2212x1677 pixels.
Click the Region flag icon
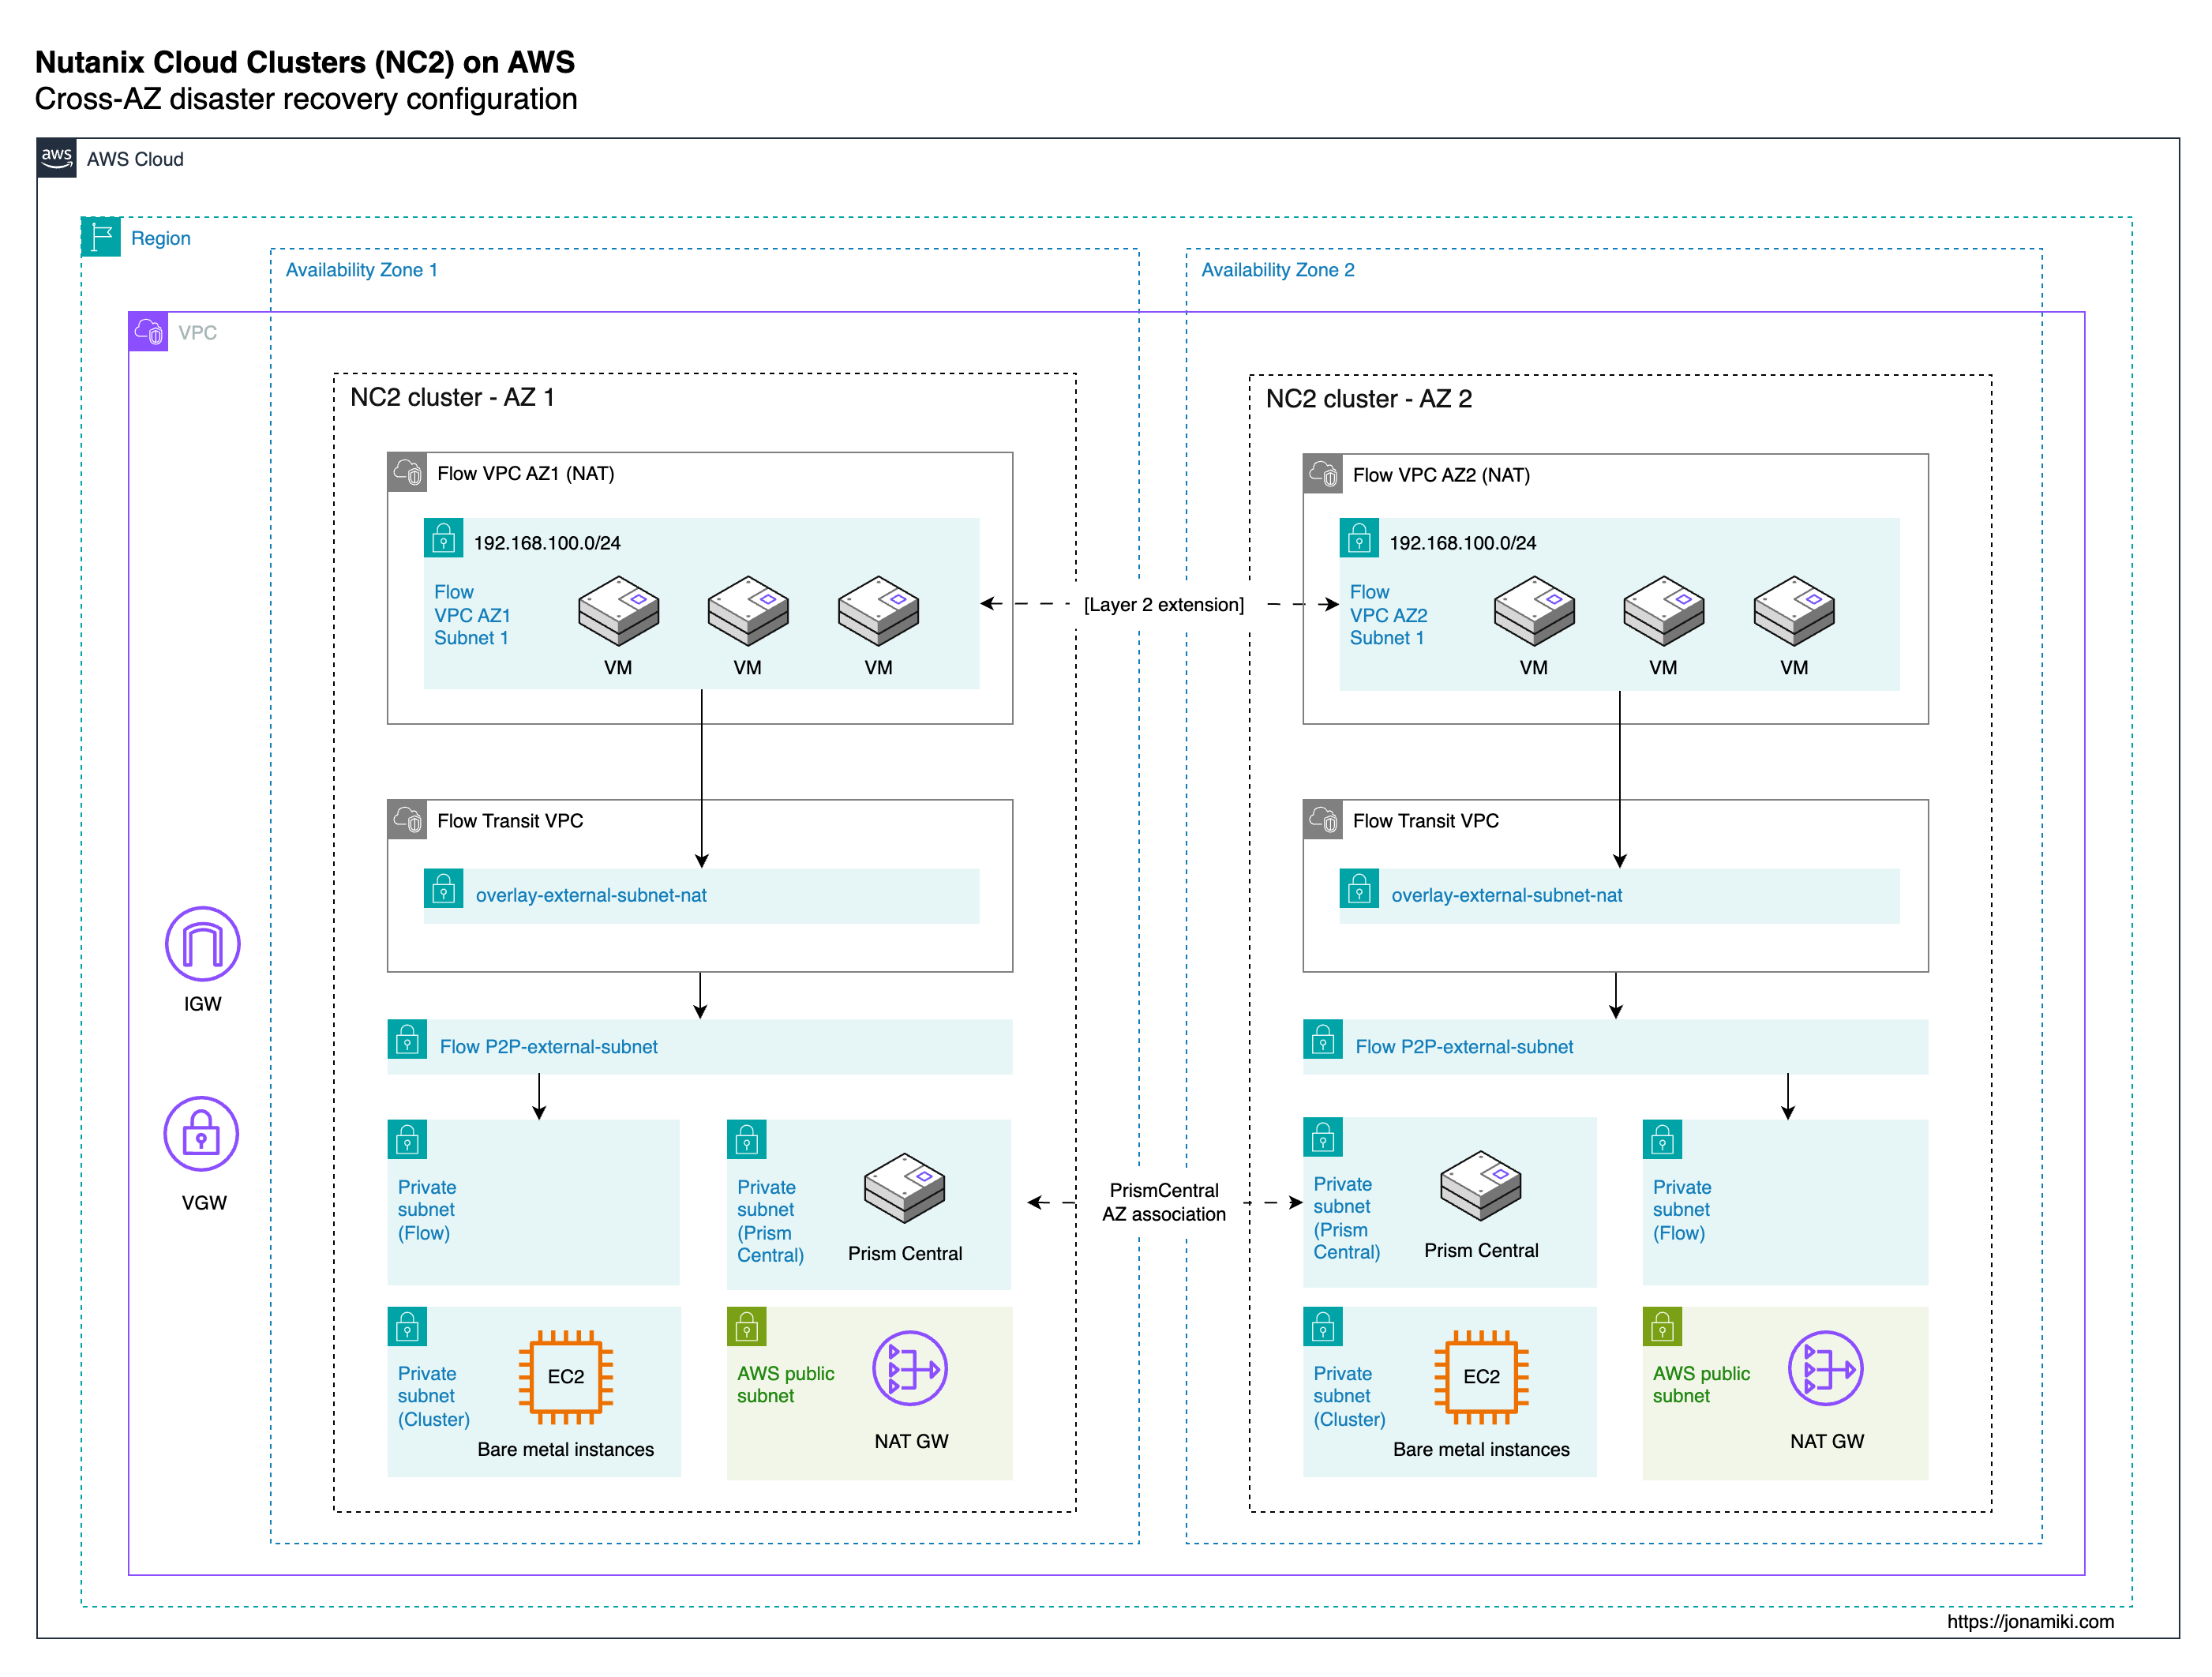point(101,237)
